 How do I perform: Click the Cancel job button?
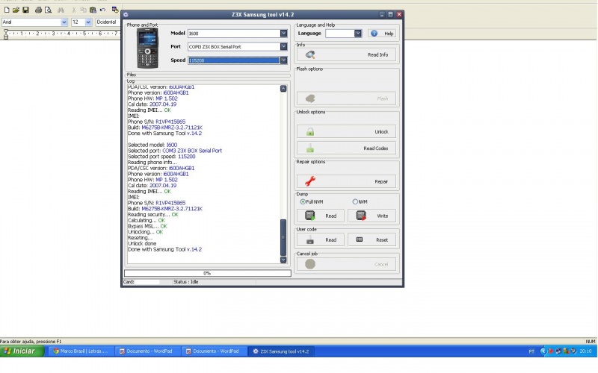346,264
